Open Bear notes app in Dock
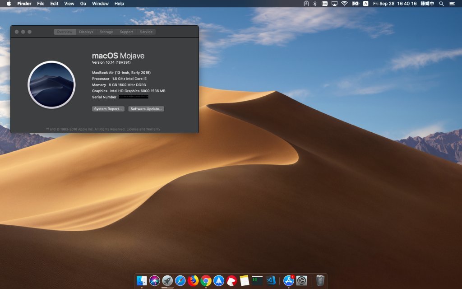The width and height of the screenshot is (462, 289). [232, 280]
